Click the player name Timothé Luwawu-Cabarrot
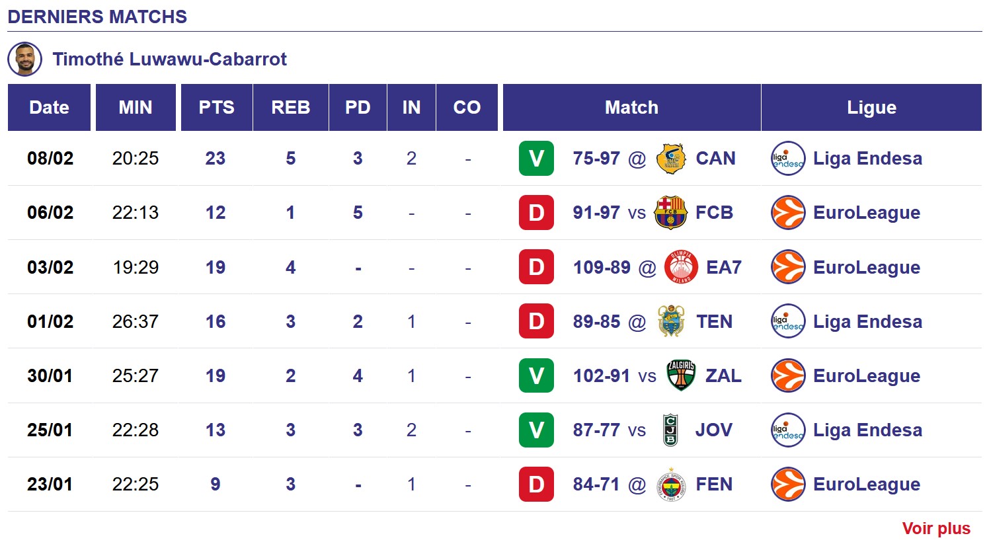Screen dimensions: 989x546 tap(170, 59)
